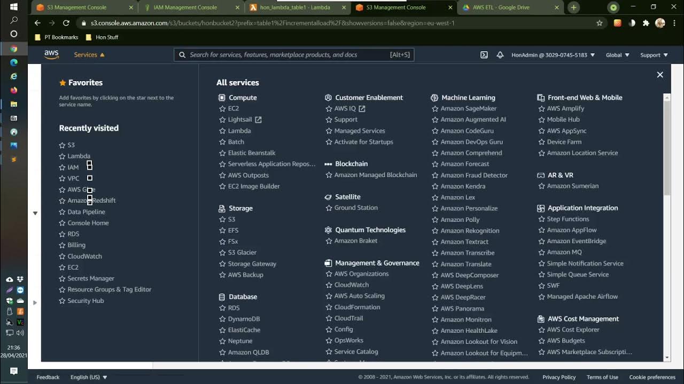The width and height of the screenshot is (684, 384).
Task: Toggle the favorite star next to AWS Amplify
Action: (x=542, y=108)
